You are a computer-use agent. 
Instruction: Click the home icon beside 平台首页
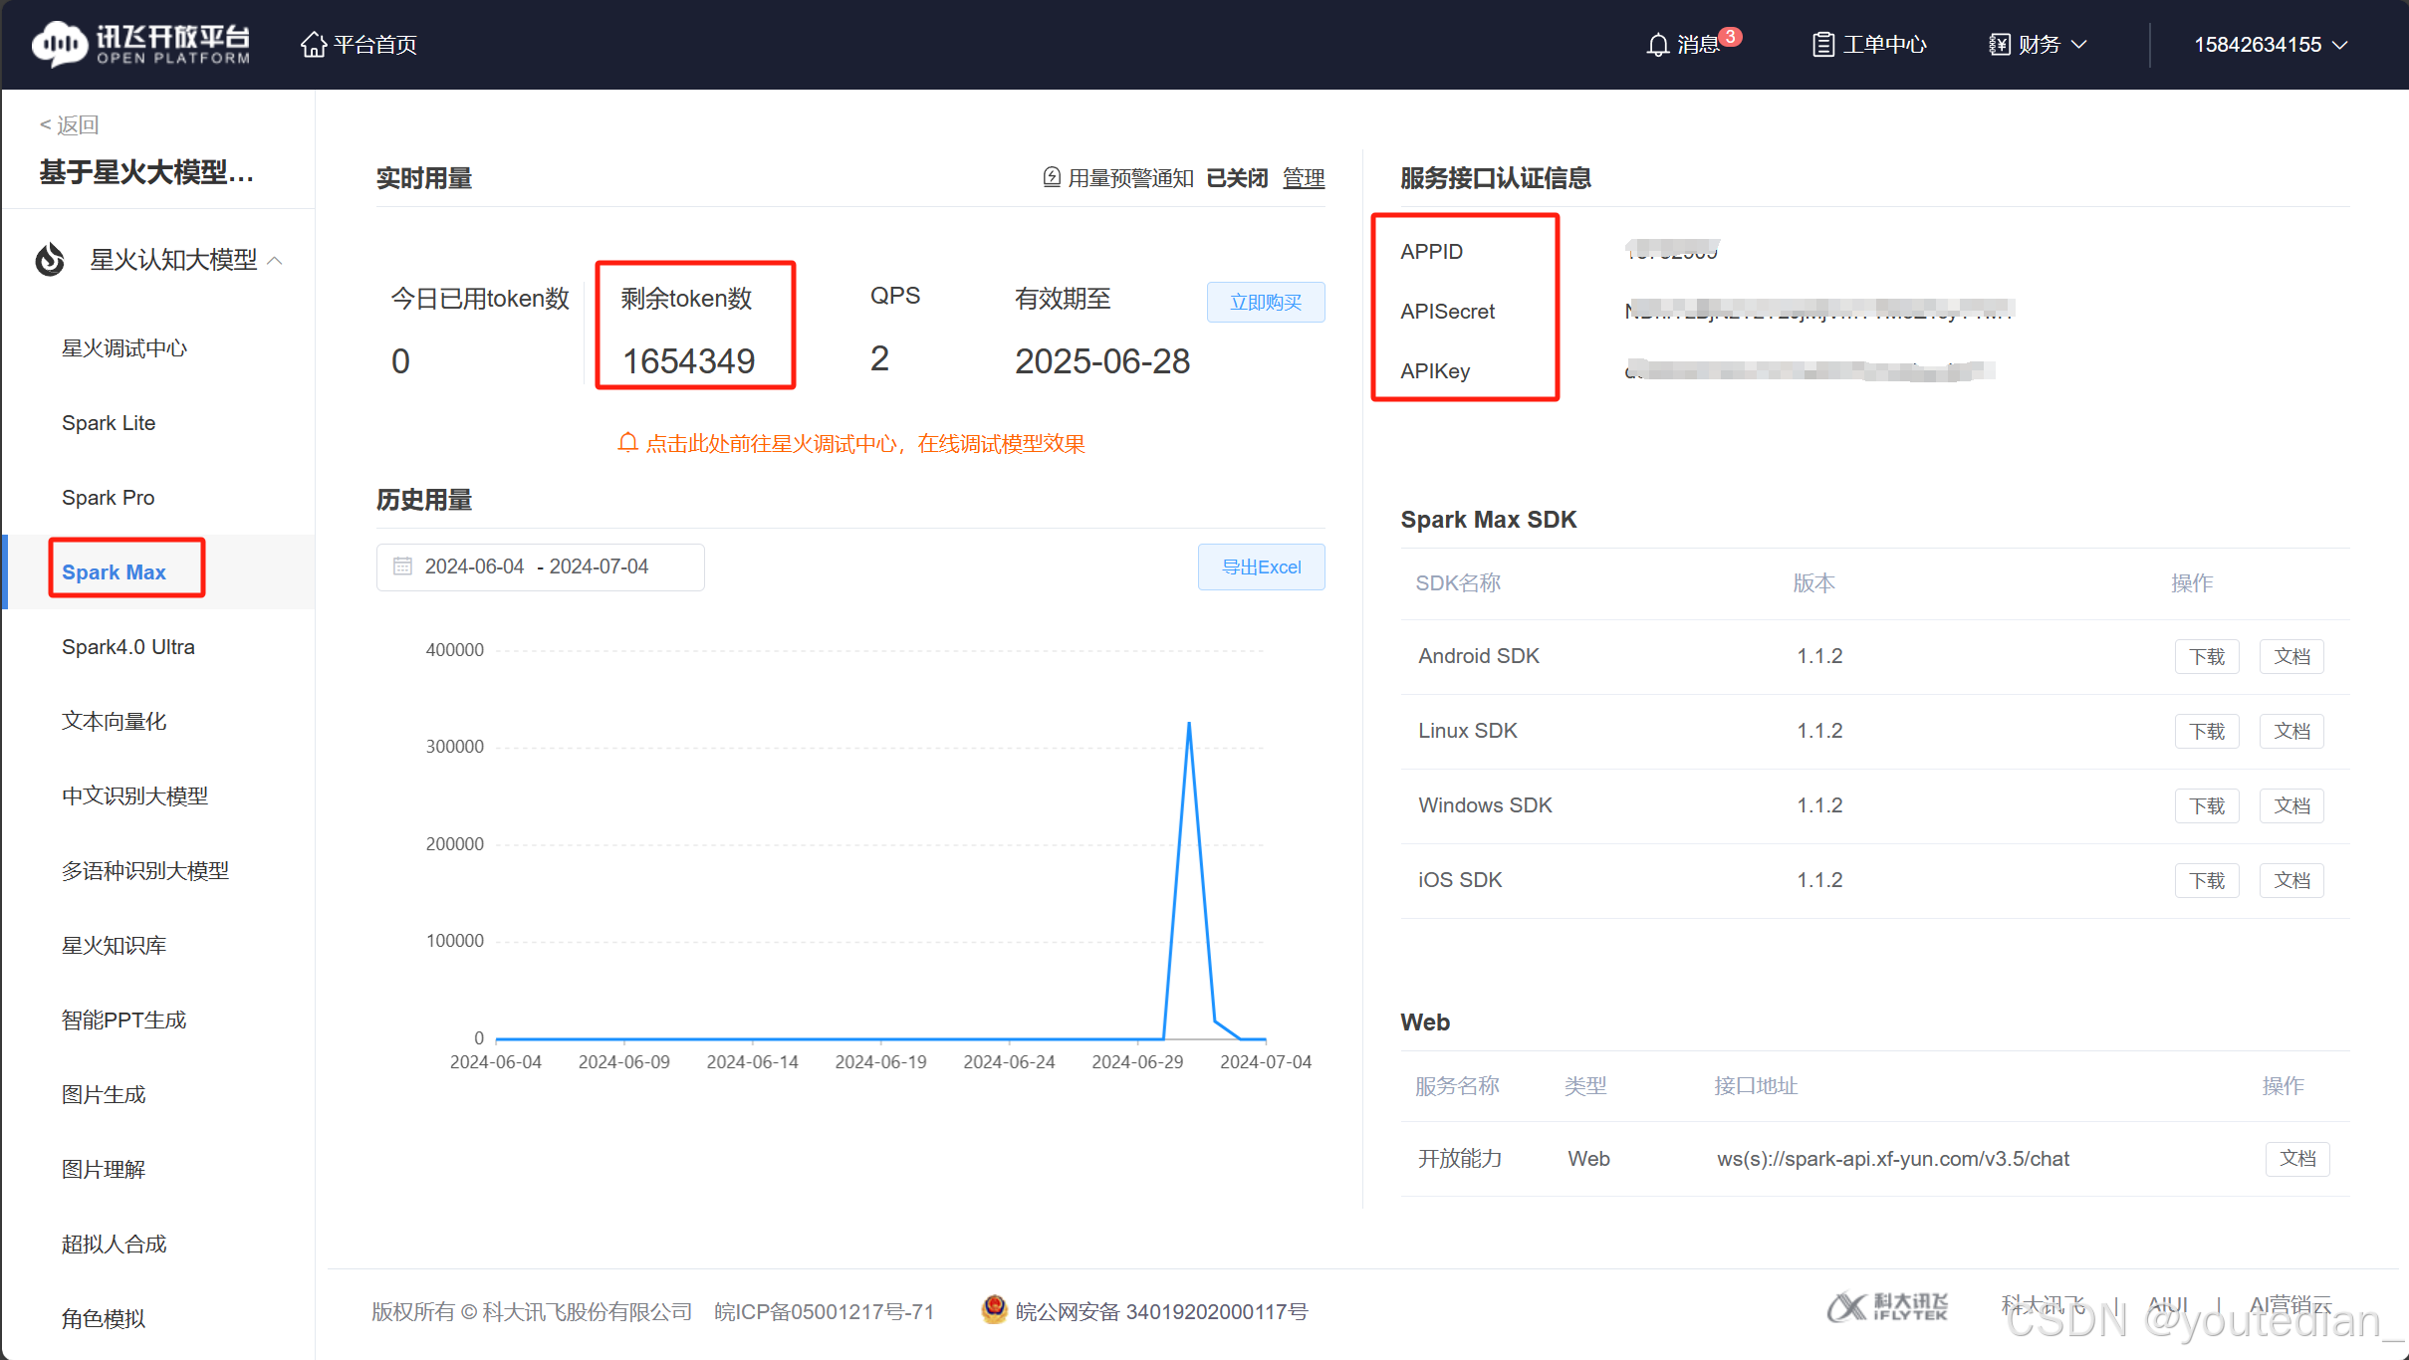(x=314, y=44)
